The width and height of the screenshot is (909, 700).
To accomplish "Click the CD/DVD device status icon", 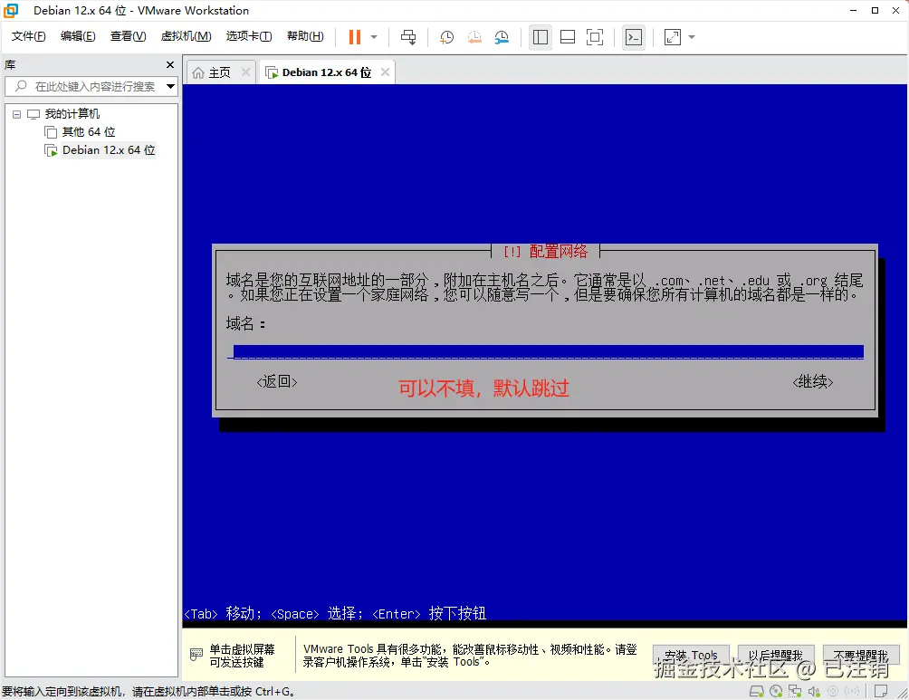I will coord(777,690).
